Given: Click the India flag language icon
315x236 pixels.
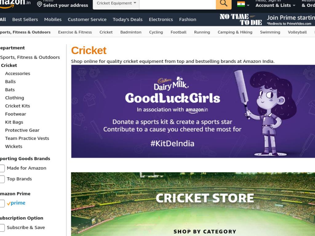Looking at the screenshot, I should tap(241, 4).
